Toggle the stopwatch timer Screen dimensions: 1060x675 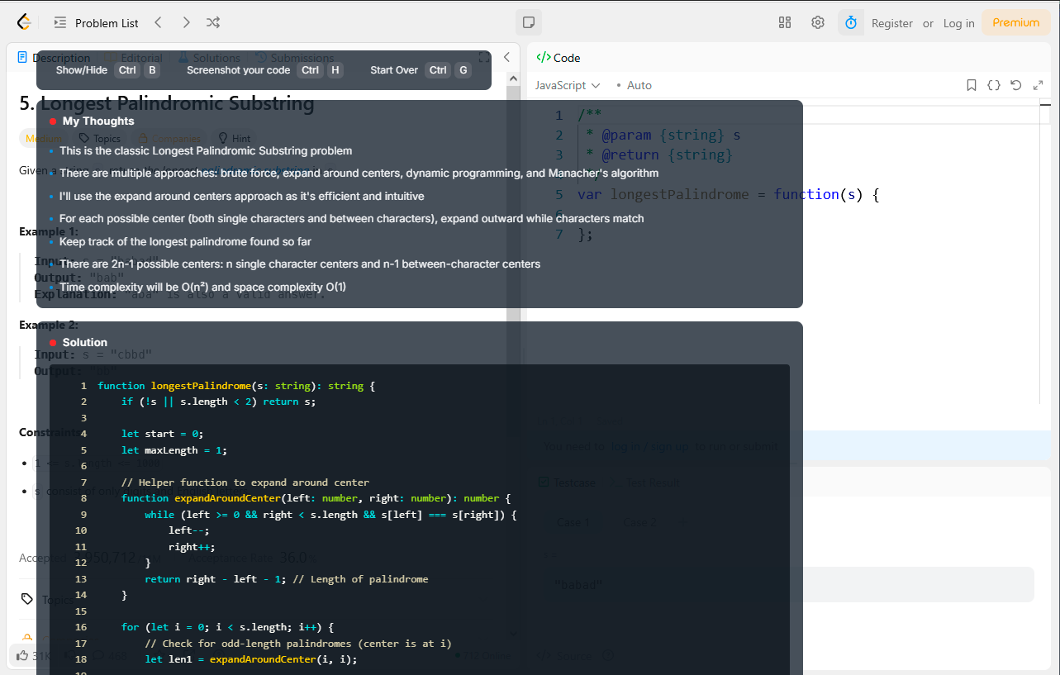(851, 22)
